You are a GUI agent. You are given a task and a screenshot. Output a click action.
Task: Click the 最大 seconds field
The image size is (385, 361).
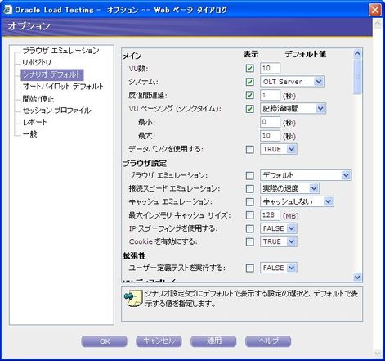(270, 136)
